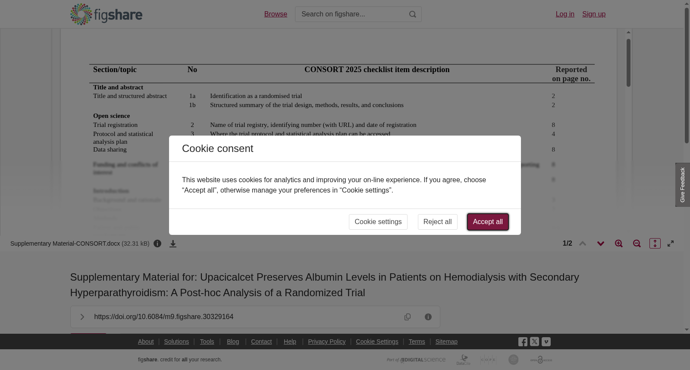
Task: Go to next page of preview
Action: point(601,244)
